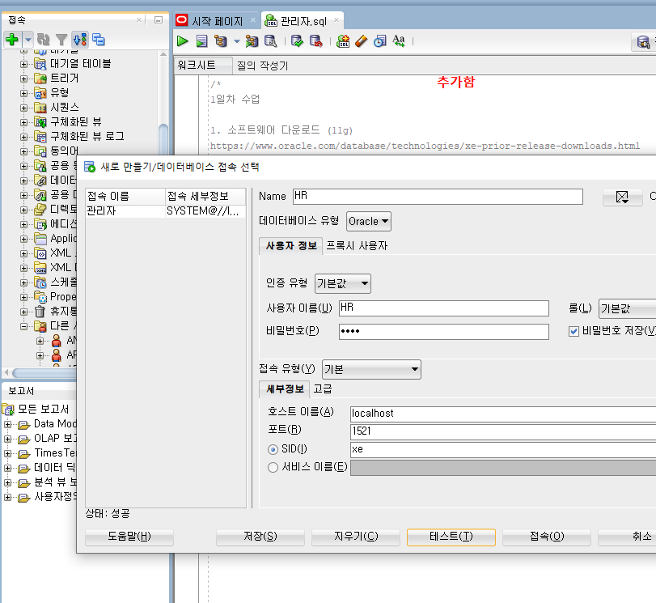656x603 pixels.
Task: Click the blue windows icon in connections toolbar
Action: point(99,40)
